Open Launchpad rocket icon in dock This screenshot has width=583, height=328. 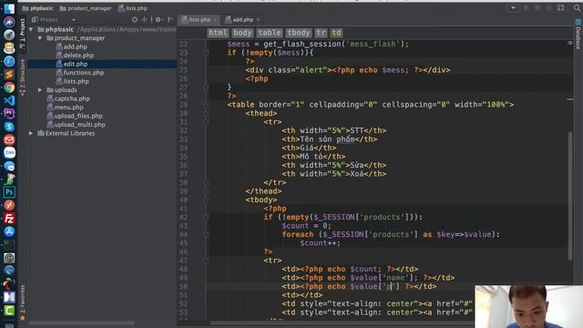click(x=9, y=35)
